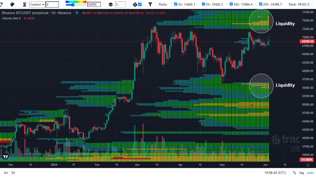Toggle the 3X pool checkbox

[176, 4]
